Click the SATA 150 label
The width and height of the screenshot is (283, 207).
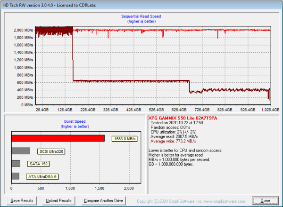coord(39,164)
